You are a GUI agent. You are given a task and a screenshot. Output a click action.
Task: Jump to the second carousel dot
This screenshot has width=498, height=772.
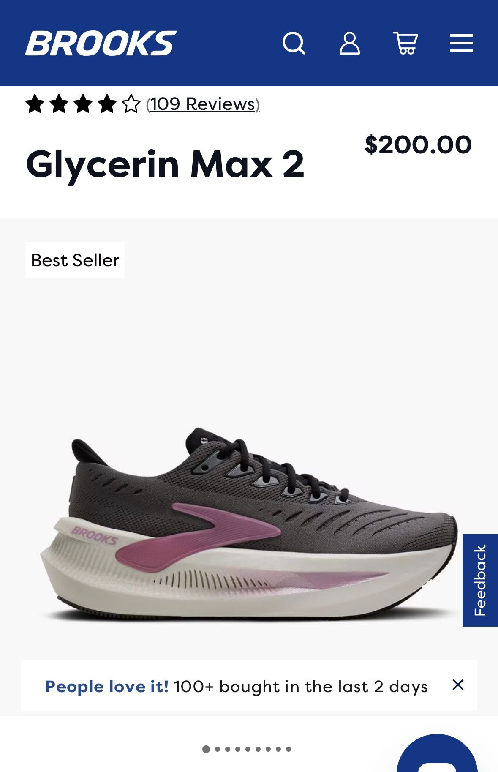(218, 749)
